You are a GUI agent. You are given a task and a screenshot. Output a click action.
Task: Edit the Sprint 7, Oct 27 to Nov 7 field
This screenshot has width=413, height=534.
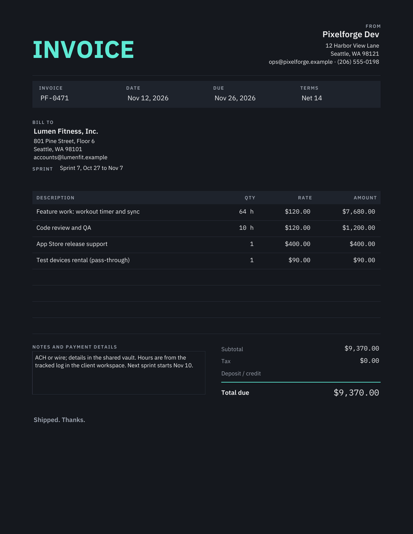click(91, 168)
